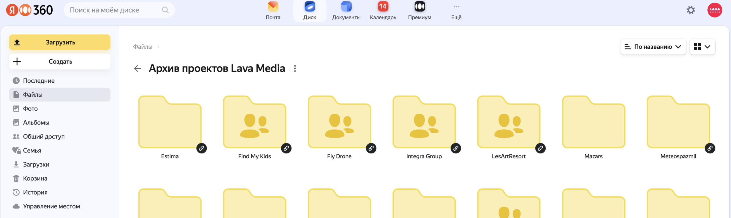Click the Файлы breadcrumb link
This screenshot has height=218, width=731.
[x=143, y=47]
